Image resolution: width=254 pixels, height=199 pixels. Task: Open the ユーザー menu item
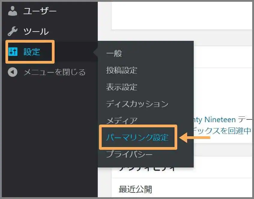[40, 11]
